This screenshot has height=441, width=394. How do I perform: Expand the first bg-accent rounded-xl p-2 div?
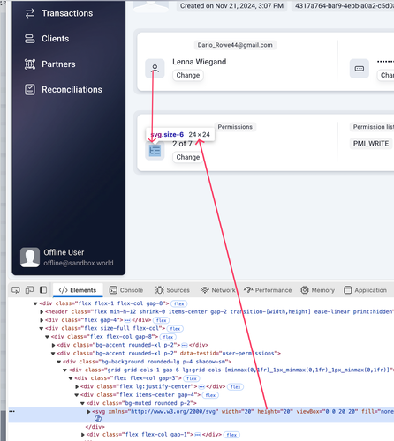point(53,345)
